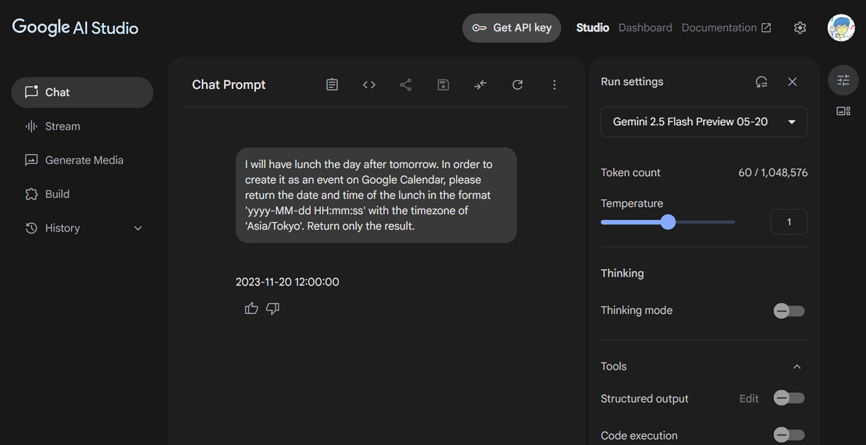Give thumbs up to the response

tap(252, 308)
